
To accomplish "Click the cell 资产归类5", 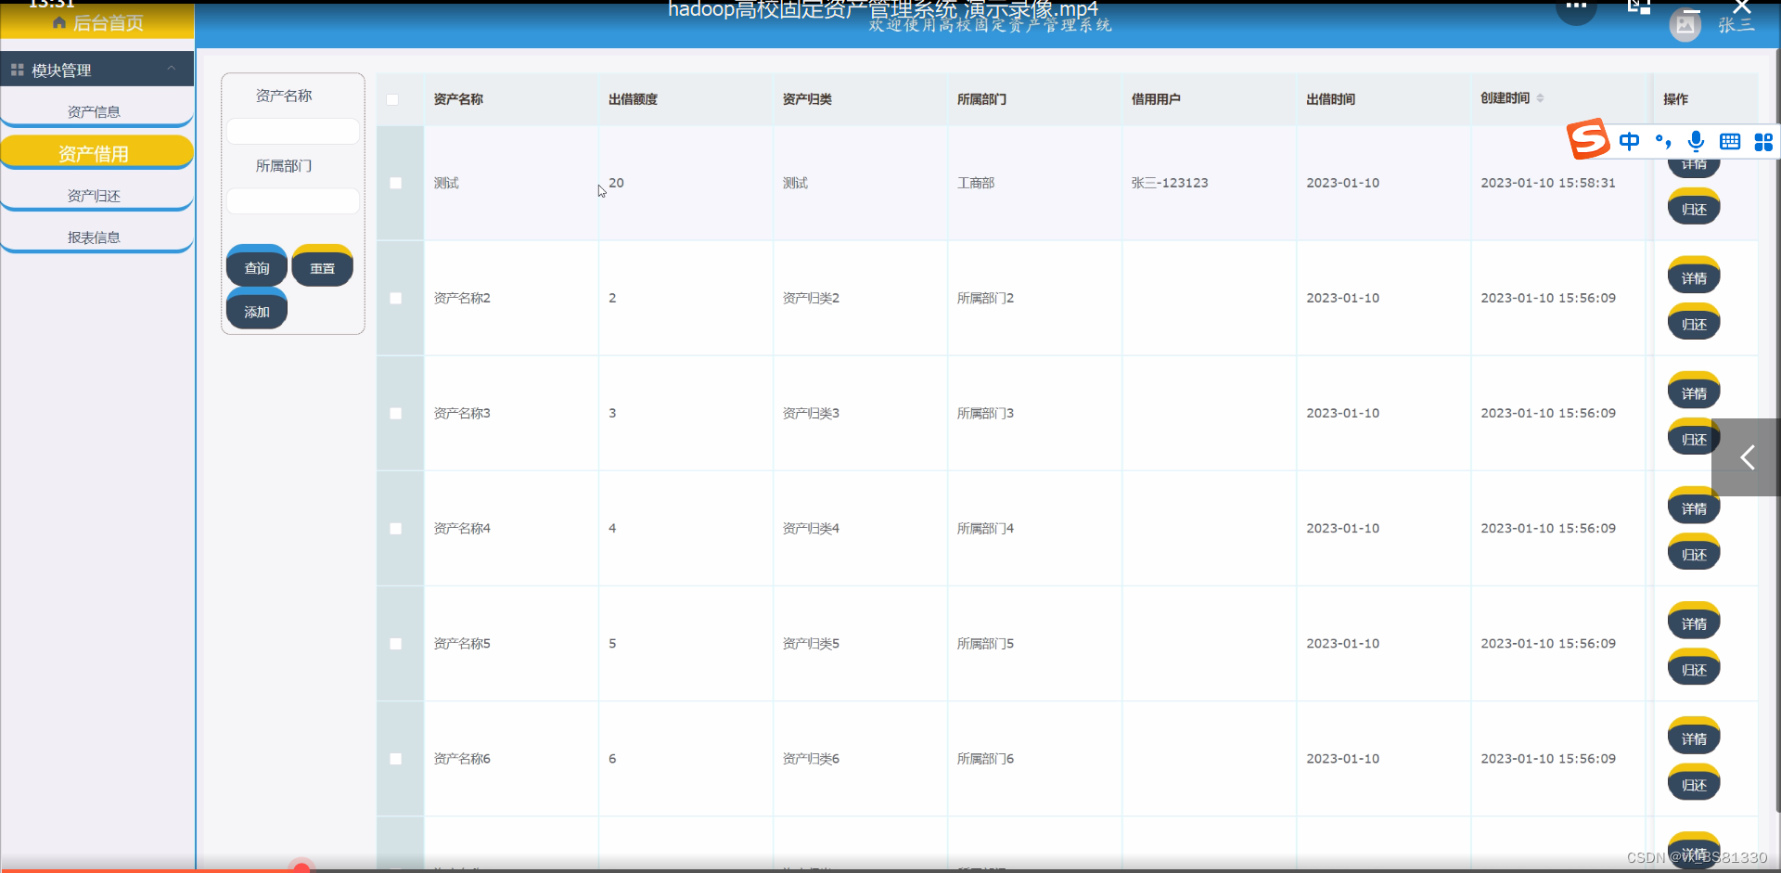I will [811, 643].
